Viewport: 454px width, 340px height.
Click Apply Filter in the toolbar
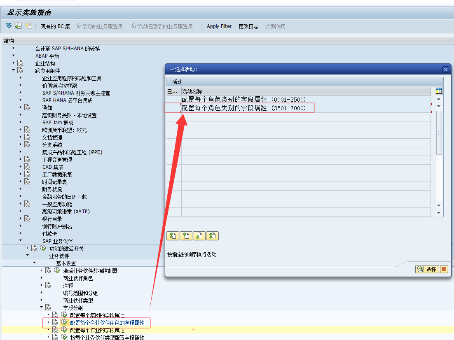(219, 26)
